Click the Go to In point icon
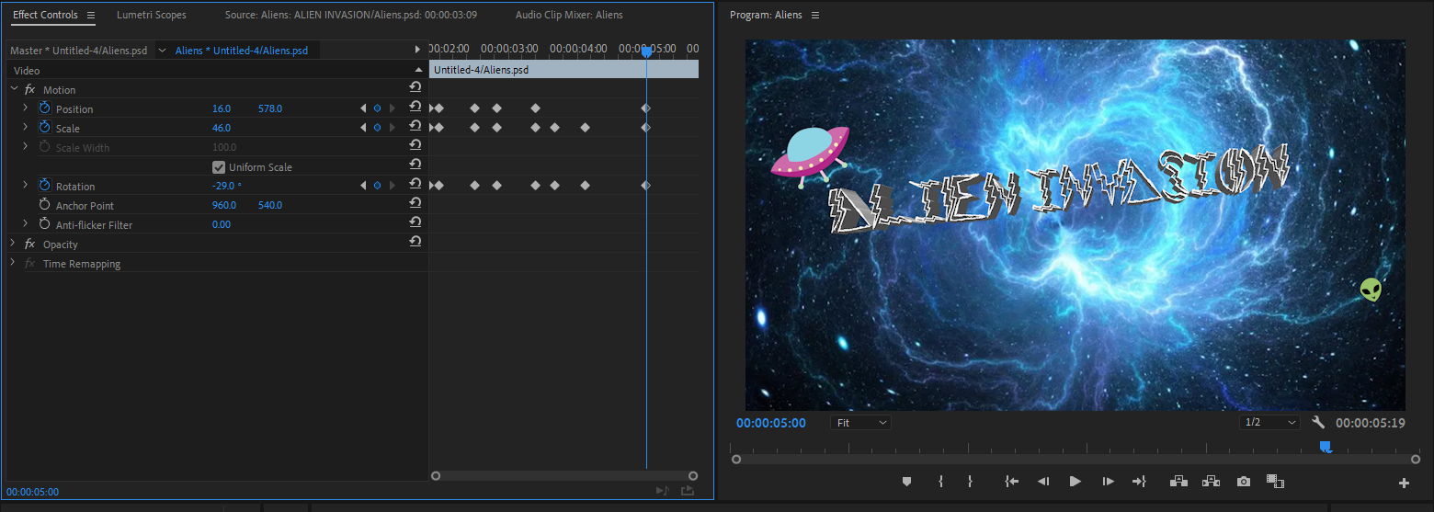 coord(1011,481)
